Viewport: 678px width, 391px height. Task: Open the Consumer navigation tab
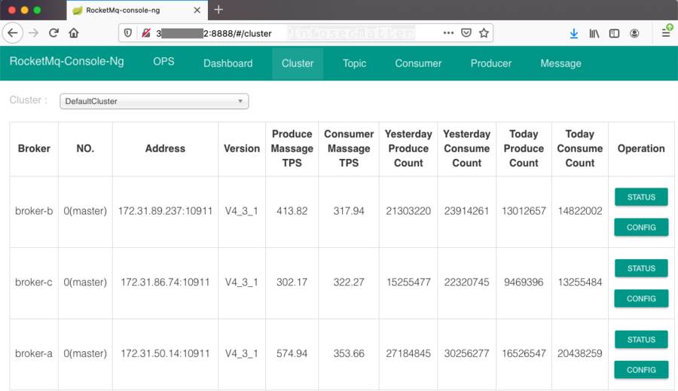tap(418, 63)
